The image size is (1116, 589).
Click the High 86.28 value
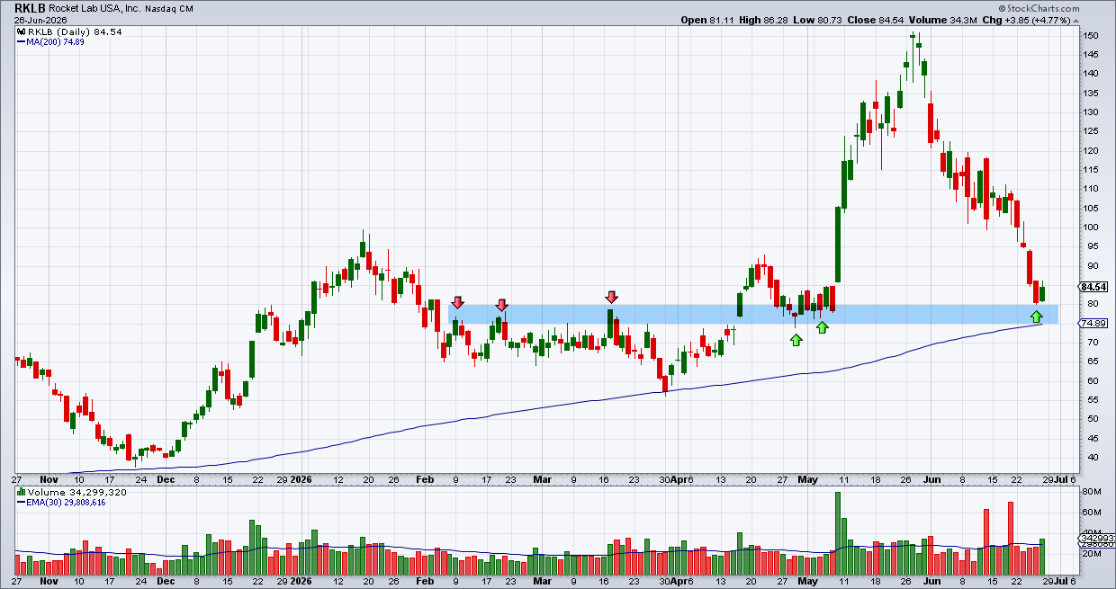(x=763, y=20)
